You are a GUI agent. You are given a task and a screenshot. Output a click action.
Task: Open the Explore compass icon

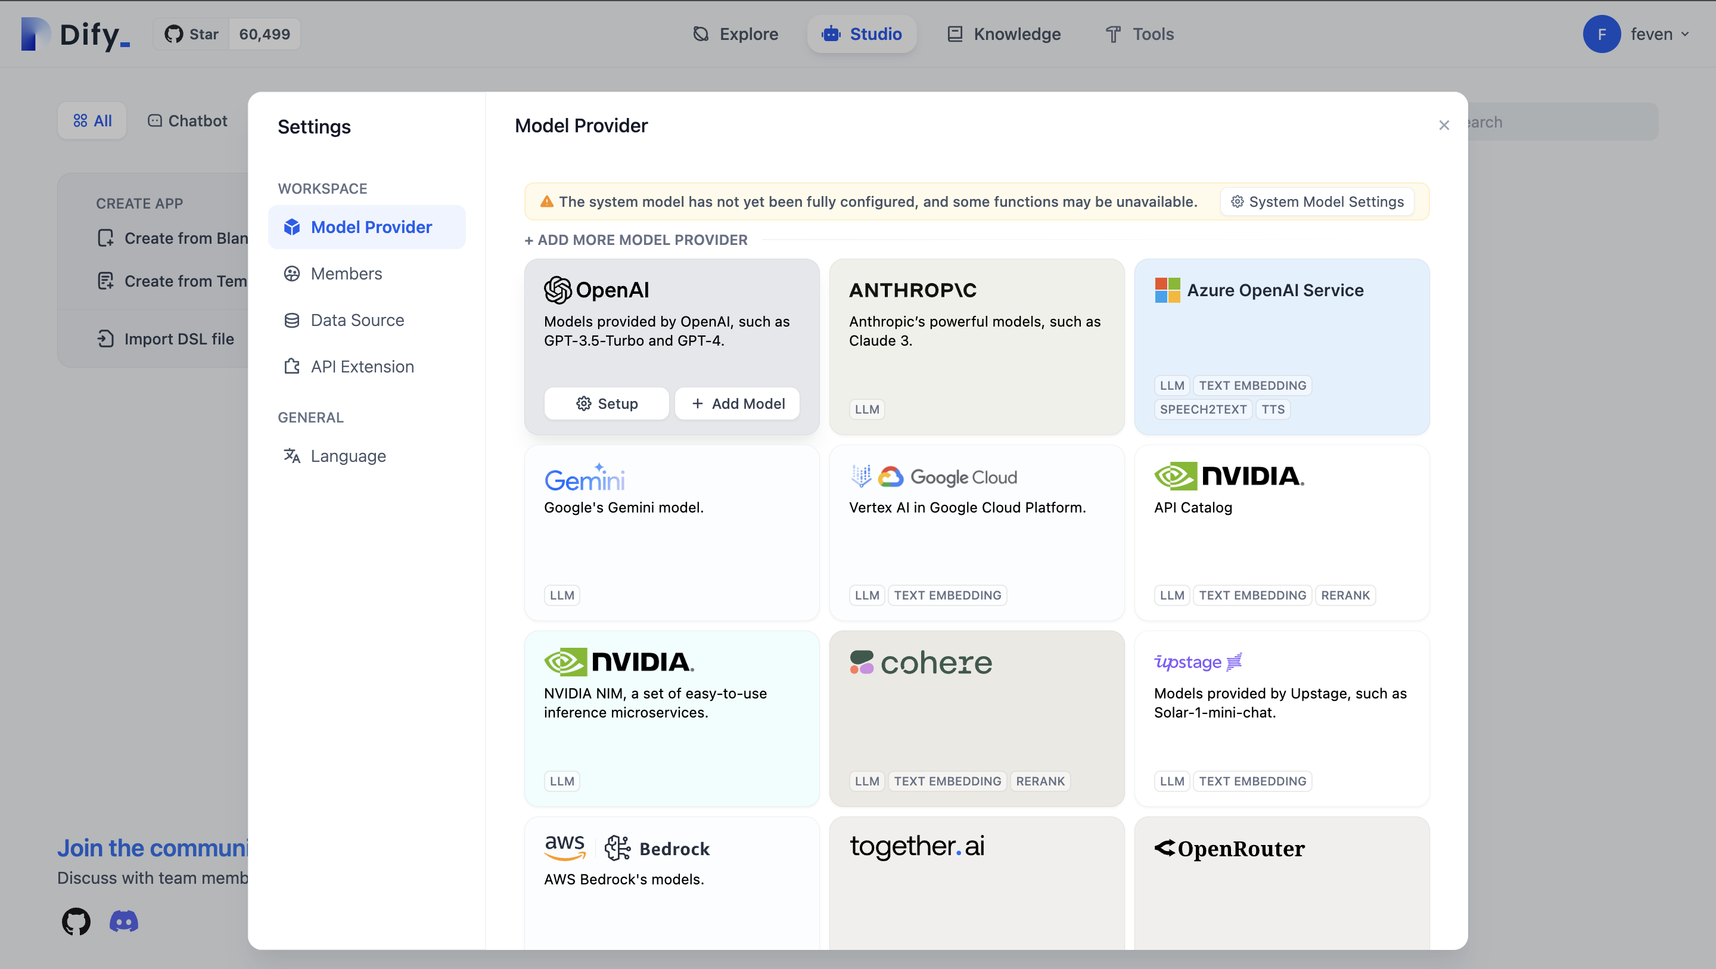click(701, 34)
